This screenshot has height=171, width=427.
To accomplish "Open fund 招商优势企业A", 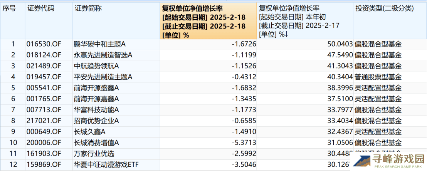I will (x=96, y=121).
